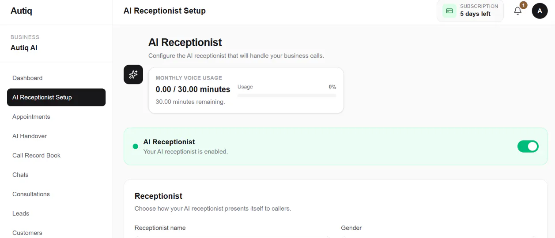
Task: Click the Monthly Voice Usage card heading
Action: pos(189,78)
